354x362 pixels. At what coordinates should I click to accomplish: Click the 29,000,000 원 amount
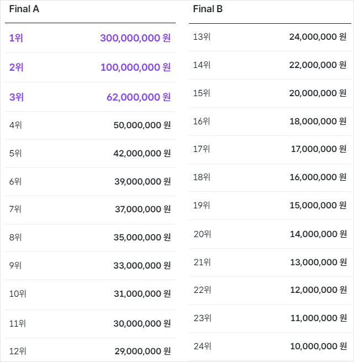142,351
